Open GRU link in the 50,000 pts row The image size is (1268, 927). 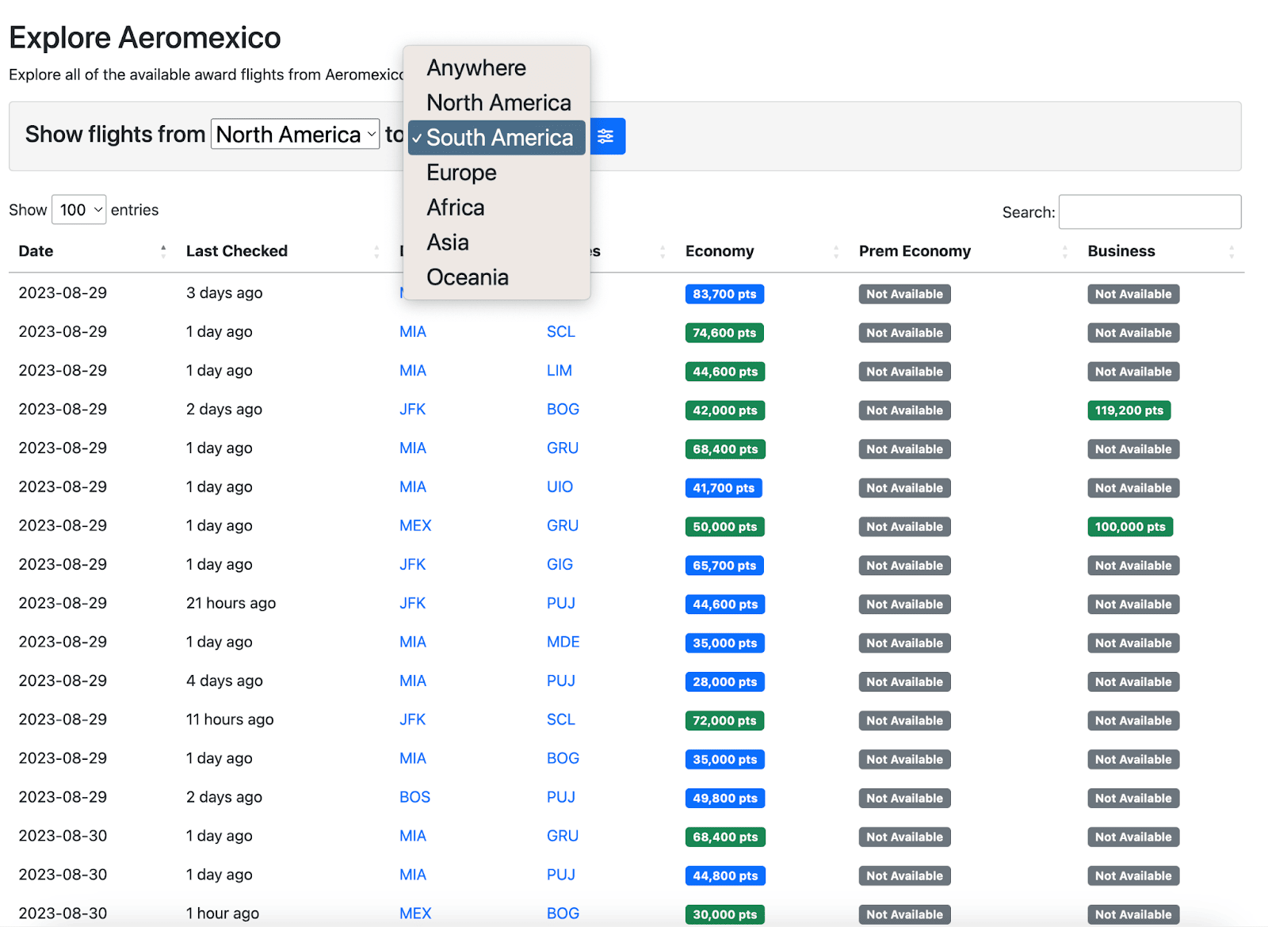563,526
